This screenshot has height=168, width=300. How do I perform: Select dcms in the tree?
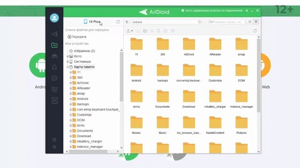pos(81,126)
